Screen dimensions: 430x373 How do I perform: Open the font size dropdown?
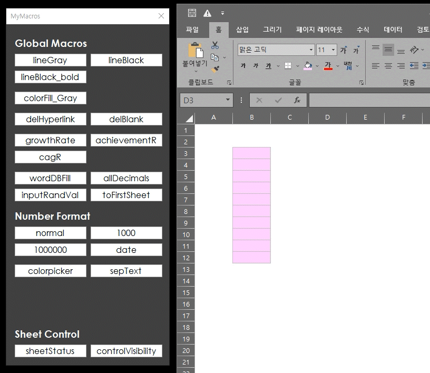[333, 50]
